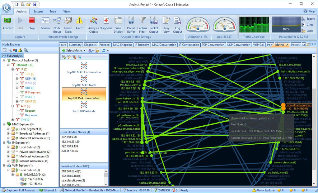The image size is (318, 193).
Task: Select Top100 MAC Node matrix
Action: point(84,81)
